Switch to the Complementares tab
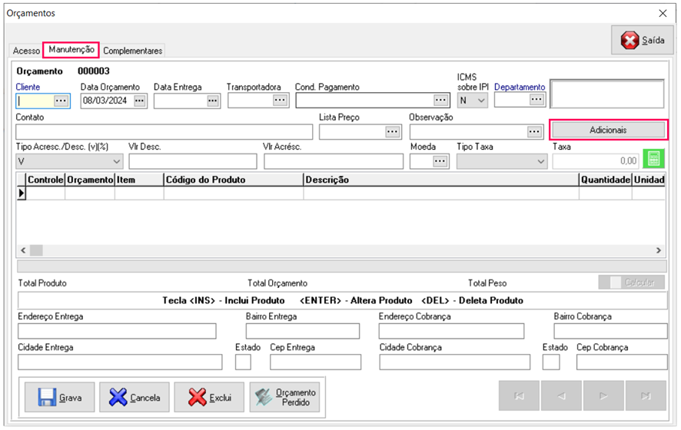681x430 pixels. pyautogui.click(x=133, y=51)
